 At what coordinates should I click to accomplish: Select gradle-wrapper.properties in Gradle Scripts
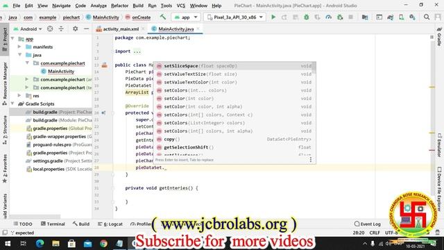click(x=59, y=136)
